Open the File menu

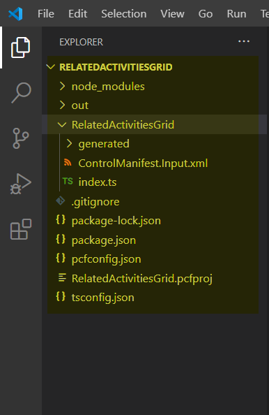(46, 14)
